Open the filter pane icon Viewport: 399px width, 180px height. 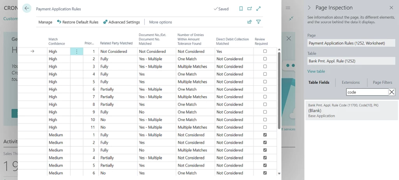point(258,22)
